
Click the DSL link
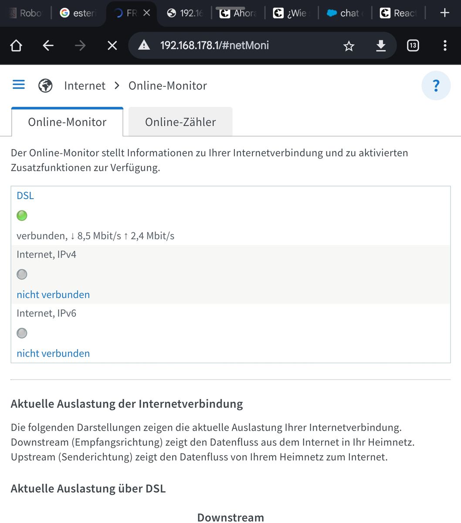tap(25, 196)
